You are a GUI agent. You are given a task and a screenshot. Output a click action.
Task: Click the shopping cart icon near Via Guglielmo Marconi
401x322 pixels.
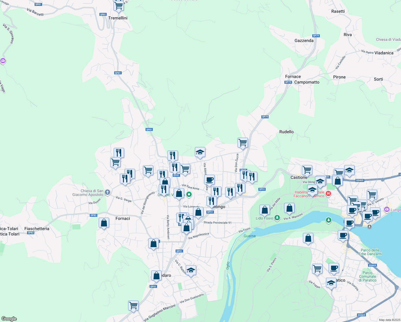133,305
